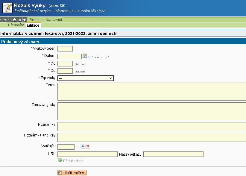Image resolution: width=246 pixels, height=176 pixels.
Task: Open the calendar picker next to Datum
Action: click(x=85, y=56)
